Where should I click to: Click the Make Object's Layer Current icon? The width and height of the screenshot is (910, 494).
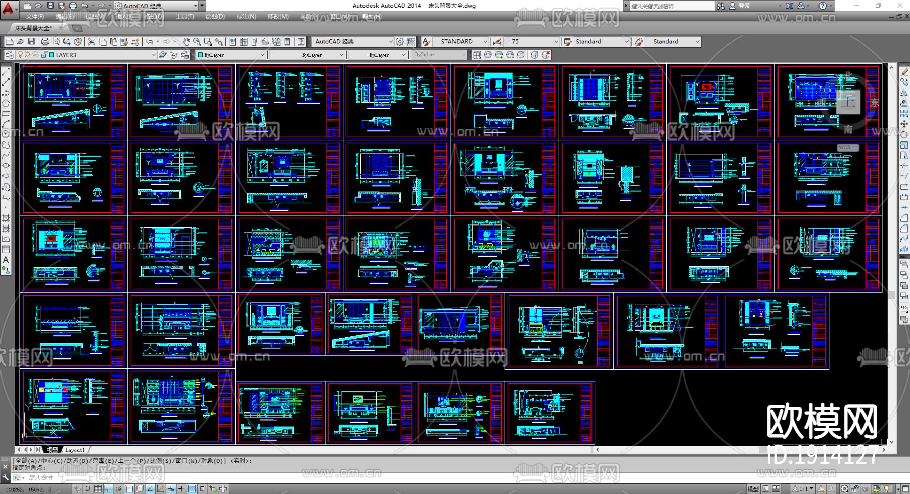163,55
